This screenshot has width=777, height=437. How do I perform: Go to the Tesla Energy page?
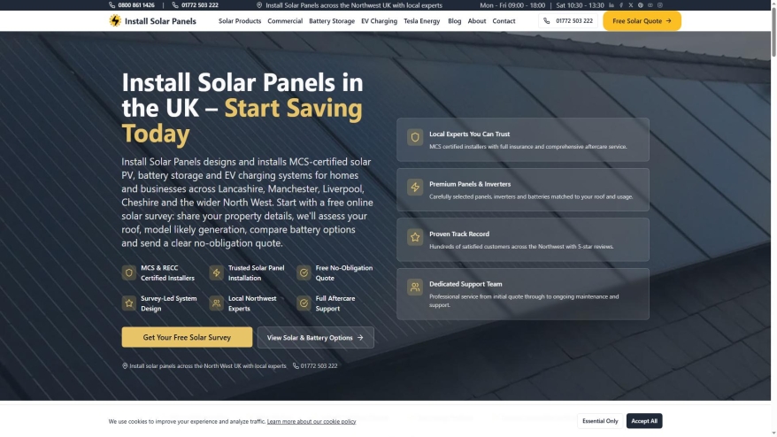click(x=422, y=21)
